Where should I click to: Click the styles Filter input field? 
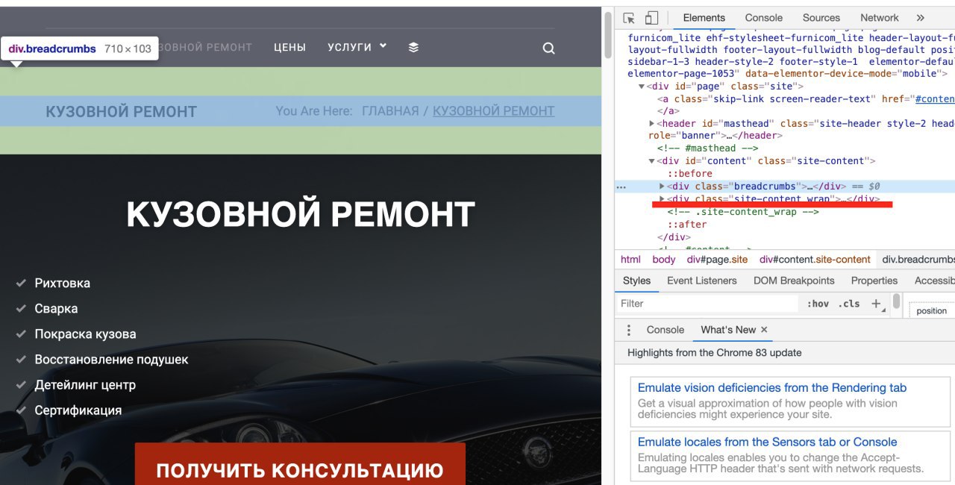click(707, 304)
